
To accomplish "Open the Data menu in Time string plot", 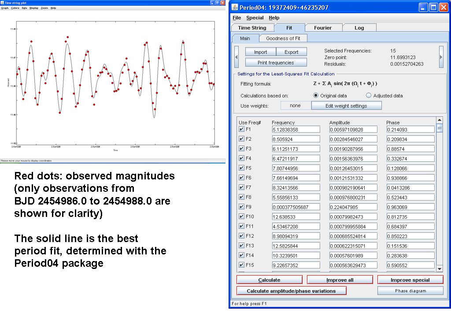I will (x=24, y=8).
